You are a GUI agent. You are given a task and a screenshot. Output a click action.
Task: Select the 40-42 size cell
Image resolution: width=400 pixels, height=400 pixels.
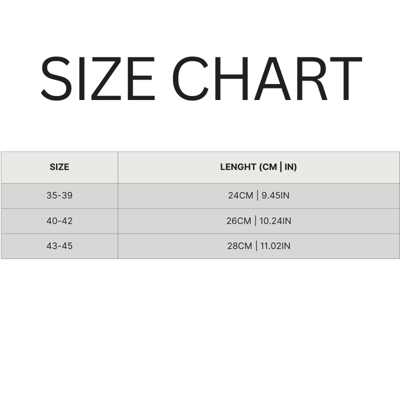coord(59,221)
